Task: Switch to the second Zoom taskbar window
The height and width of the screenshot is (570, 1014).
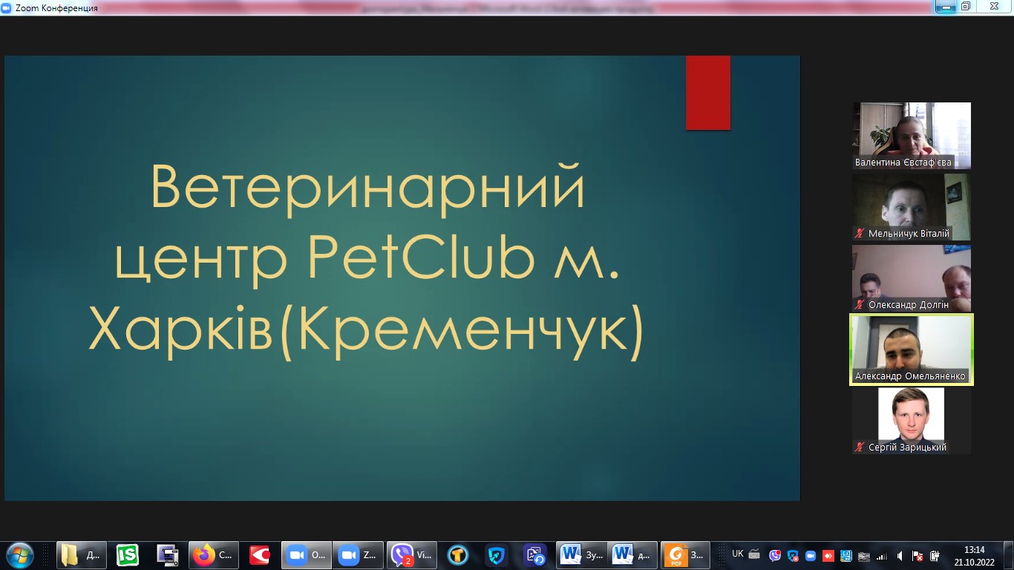Action: [359, 555]
